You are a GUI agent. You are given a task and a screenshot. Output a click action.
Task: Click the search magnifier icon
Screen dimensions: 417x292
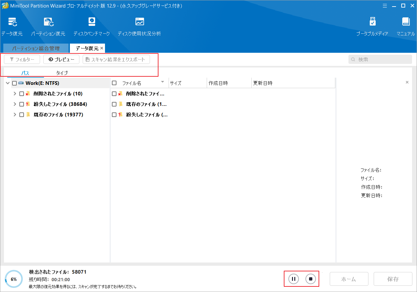click(x=353, y=60)
